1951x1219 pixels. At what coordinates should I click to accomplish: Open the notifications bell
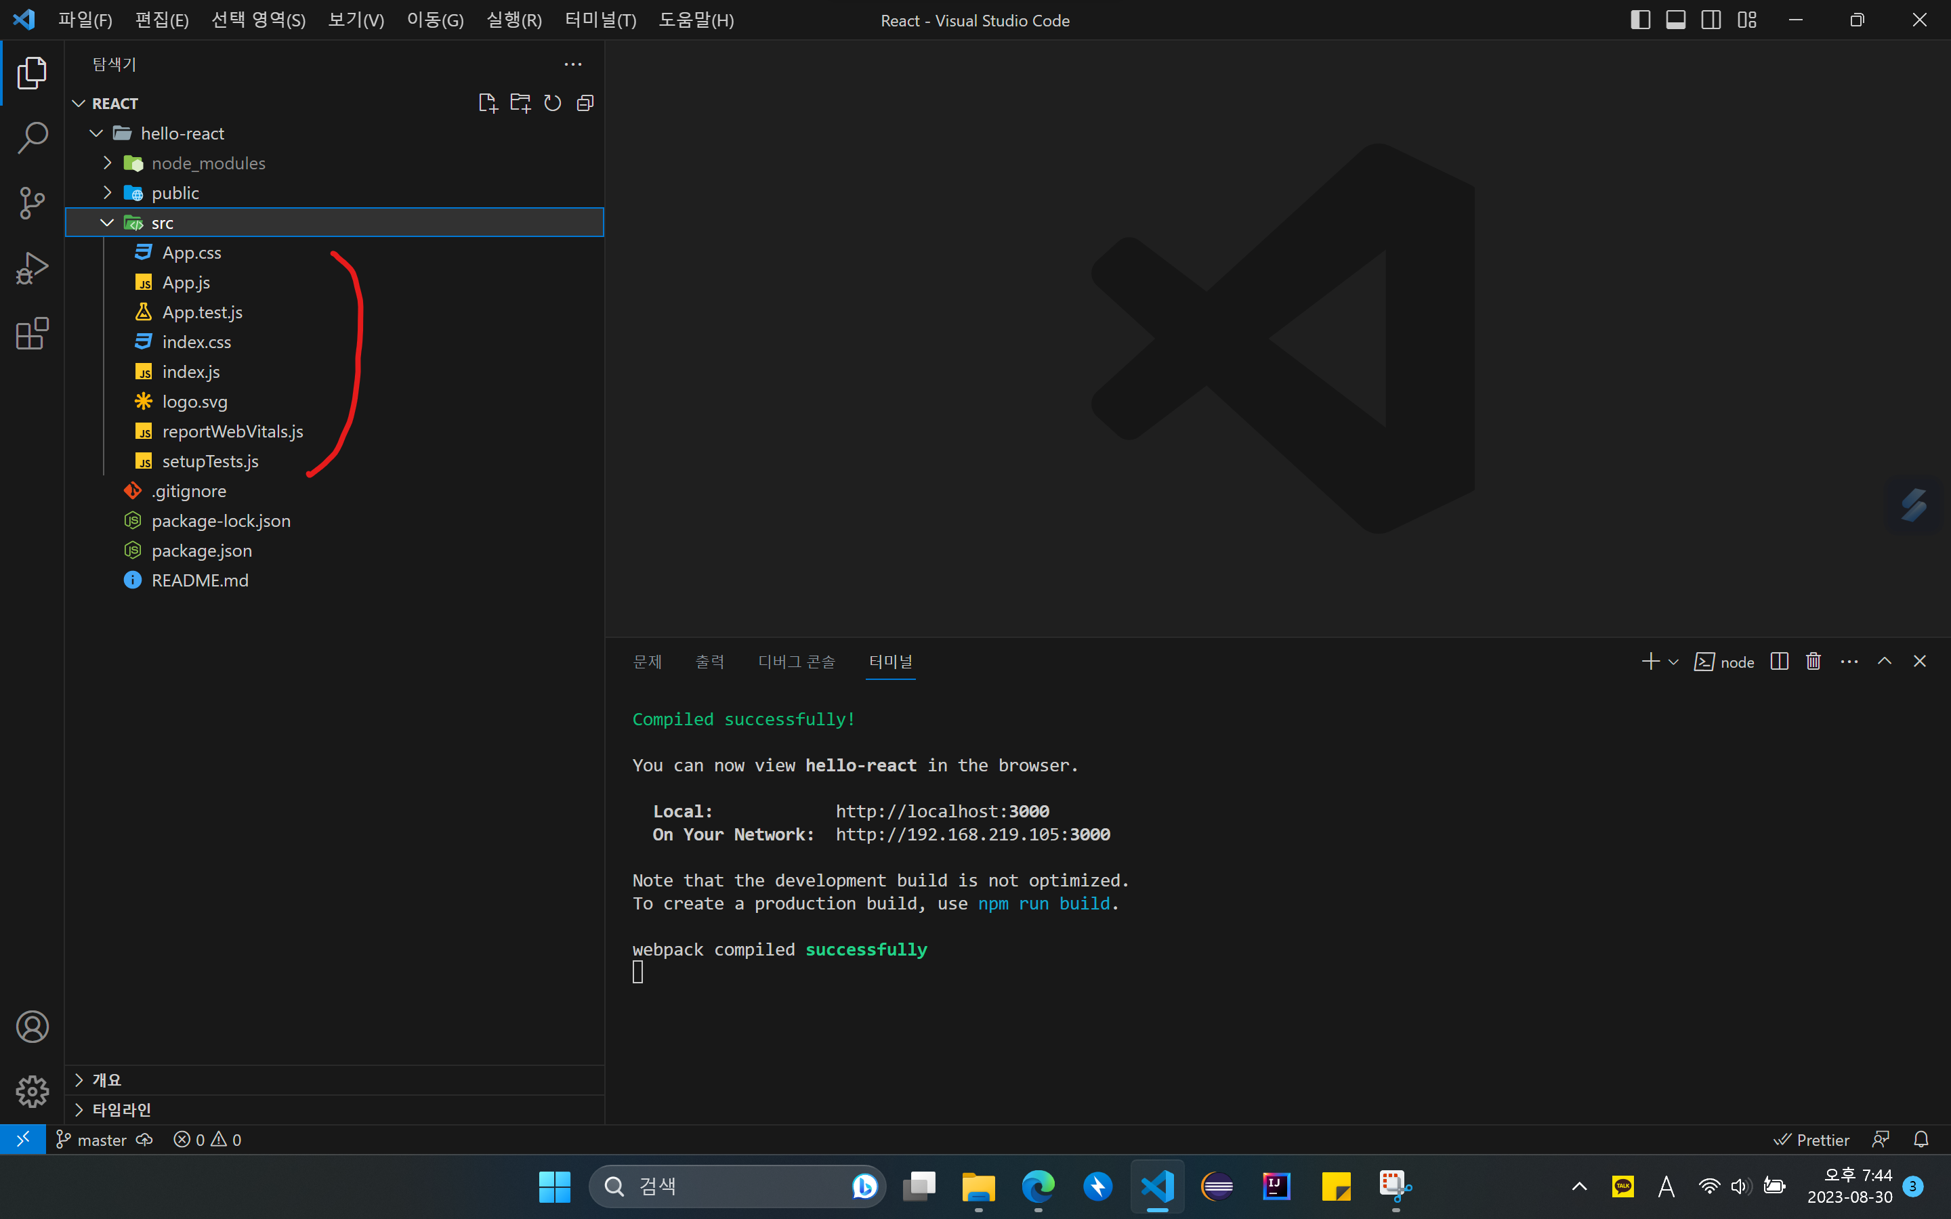1921,1139
